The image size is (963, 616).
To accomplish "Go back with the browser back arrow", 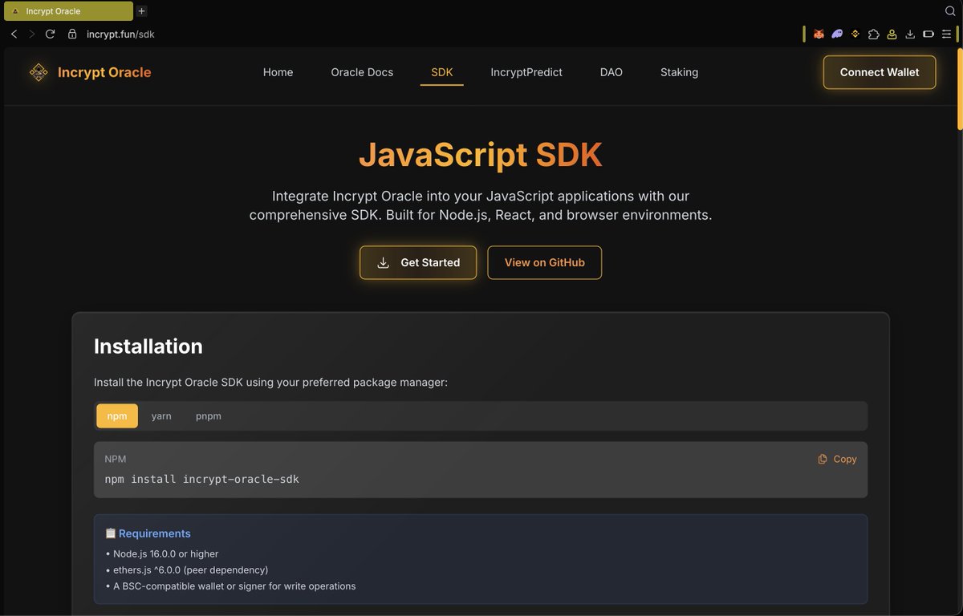I will [14, 34].
